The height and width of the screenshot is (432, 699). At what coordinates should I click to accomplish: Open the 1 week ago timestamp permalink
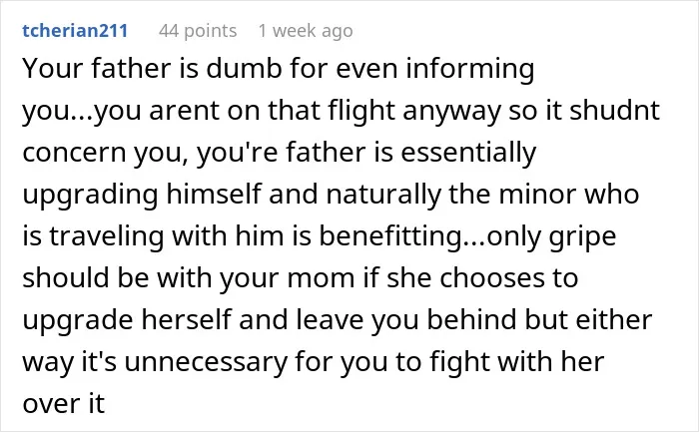(306, 31)
